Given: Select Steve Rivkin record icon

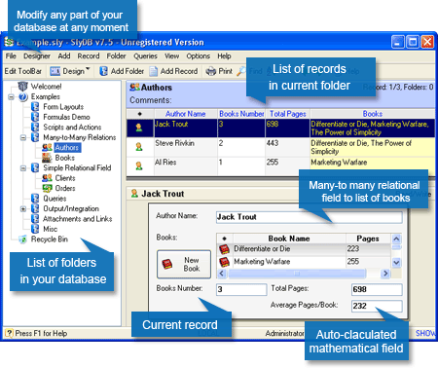Looking at the screenshot, I should (x=139, y=147).
